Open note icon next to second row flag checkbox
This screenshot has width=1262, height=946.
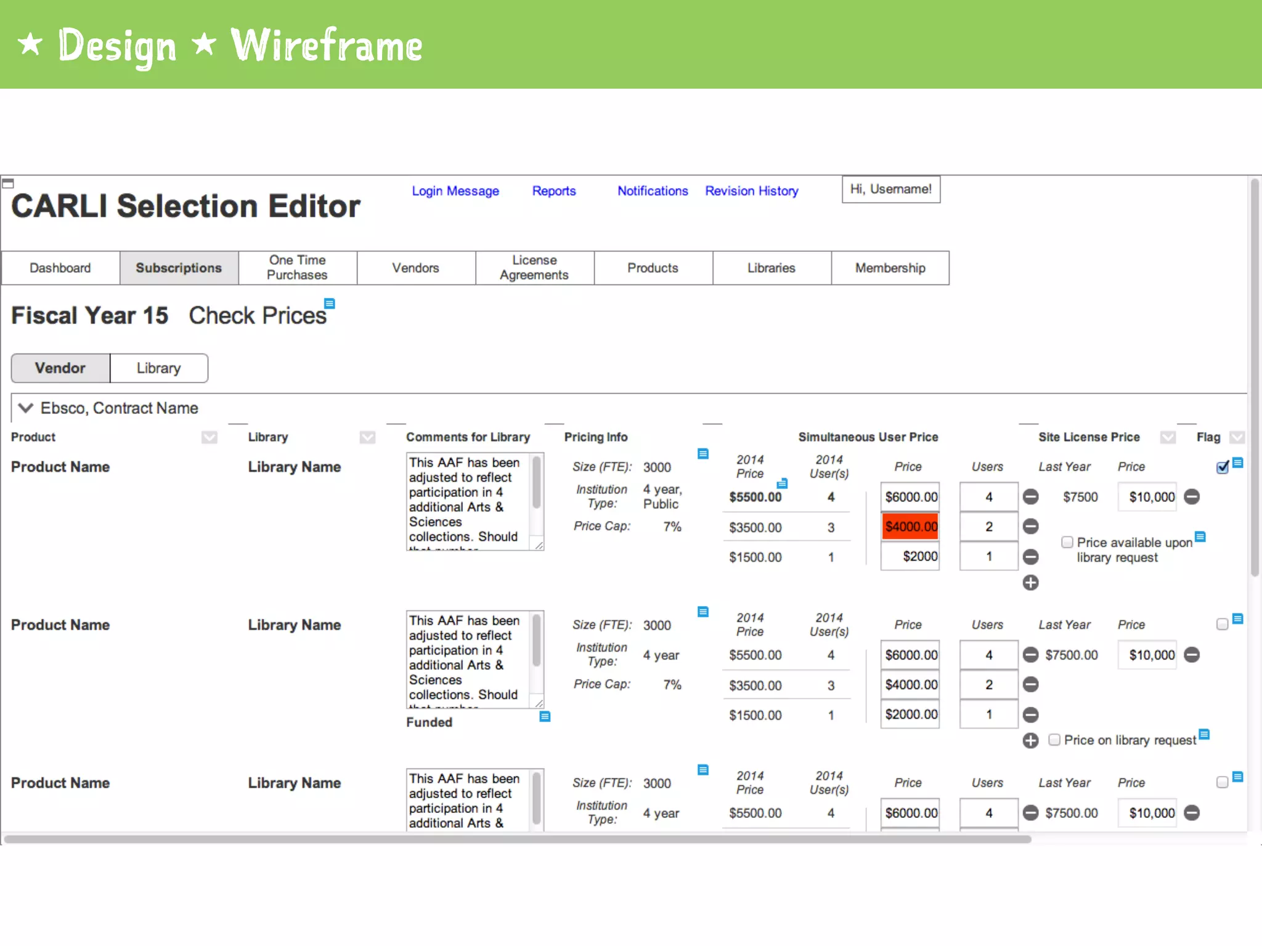[x=1237, y=618]
